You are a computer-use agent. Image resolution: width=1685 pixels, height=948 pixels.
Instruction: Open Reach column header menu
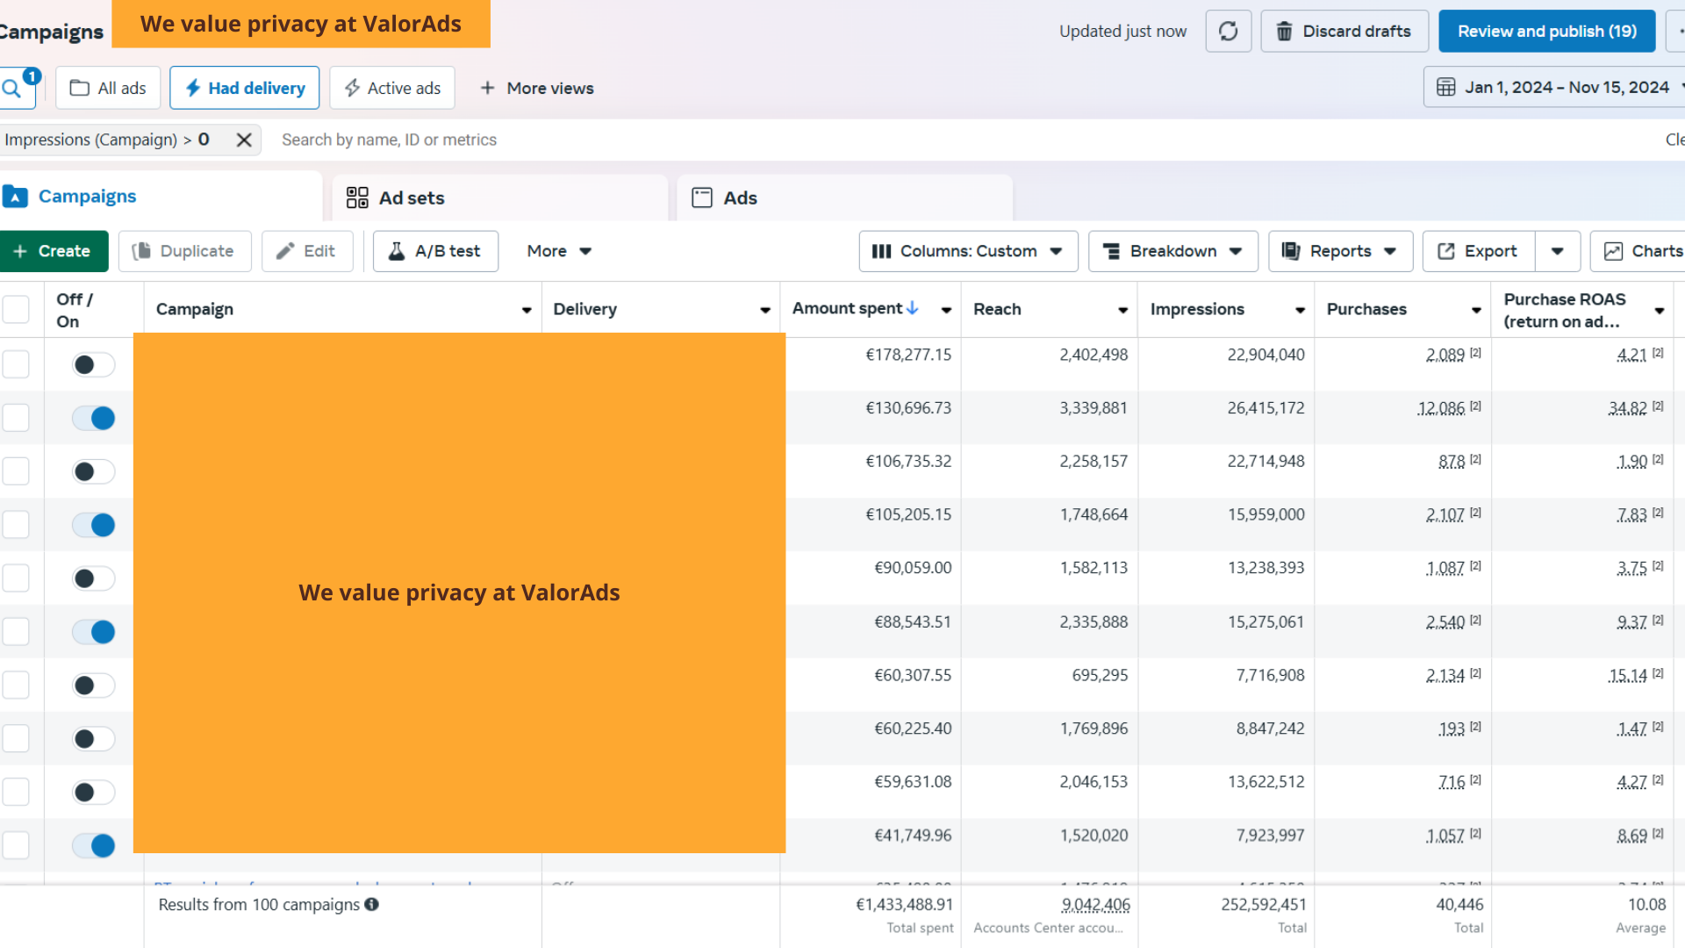click(1122, 310)
